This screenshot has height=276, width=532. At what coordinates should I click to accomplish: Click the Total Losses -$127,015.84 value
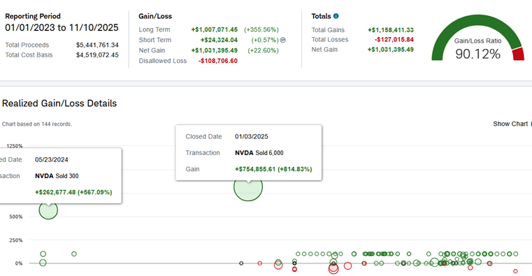coord(394,40)
